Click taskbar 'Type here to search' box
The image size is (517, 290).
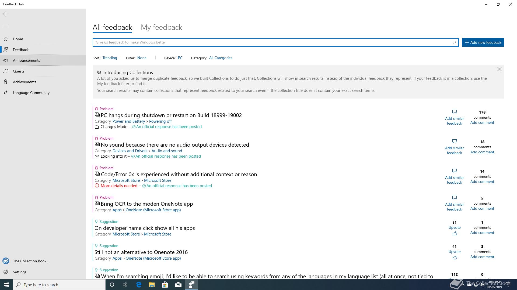(x=59, y=285)
